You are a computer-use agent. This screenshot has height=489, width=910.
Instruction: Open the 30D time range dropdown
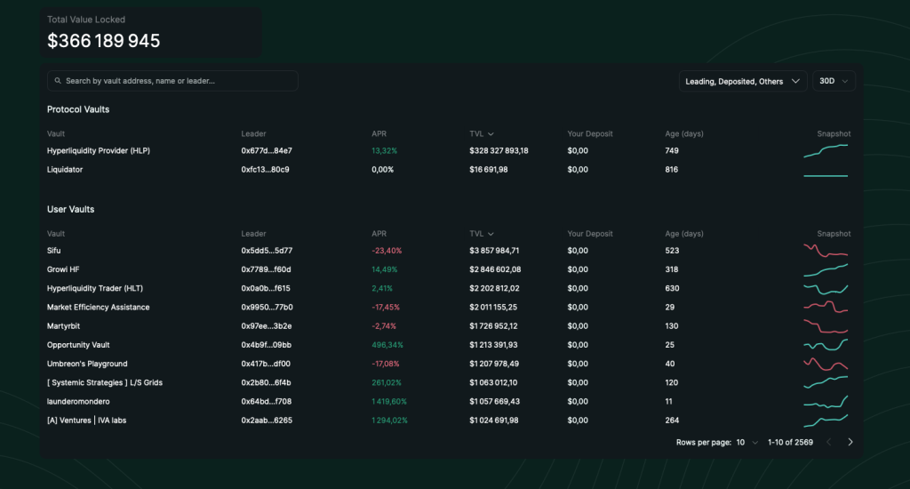pos(834,81)
